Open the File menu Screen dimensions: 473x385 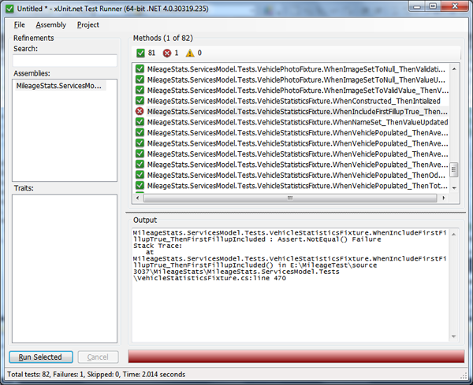[x=19, y=24]
